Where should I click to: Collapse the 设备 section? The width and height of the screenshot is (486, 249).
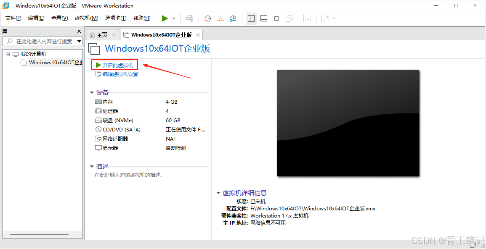tap(91, 92)
